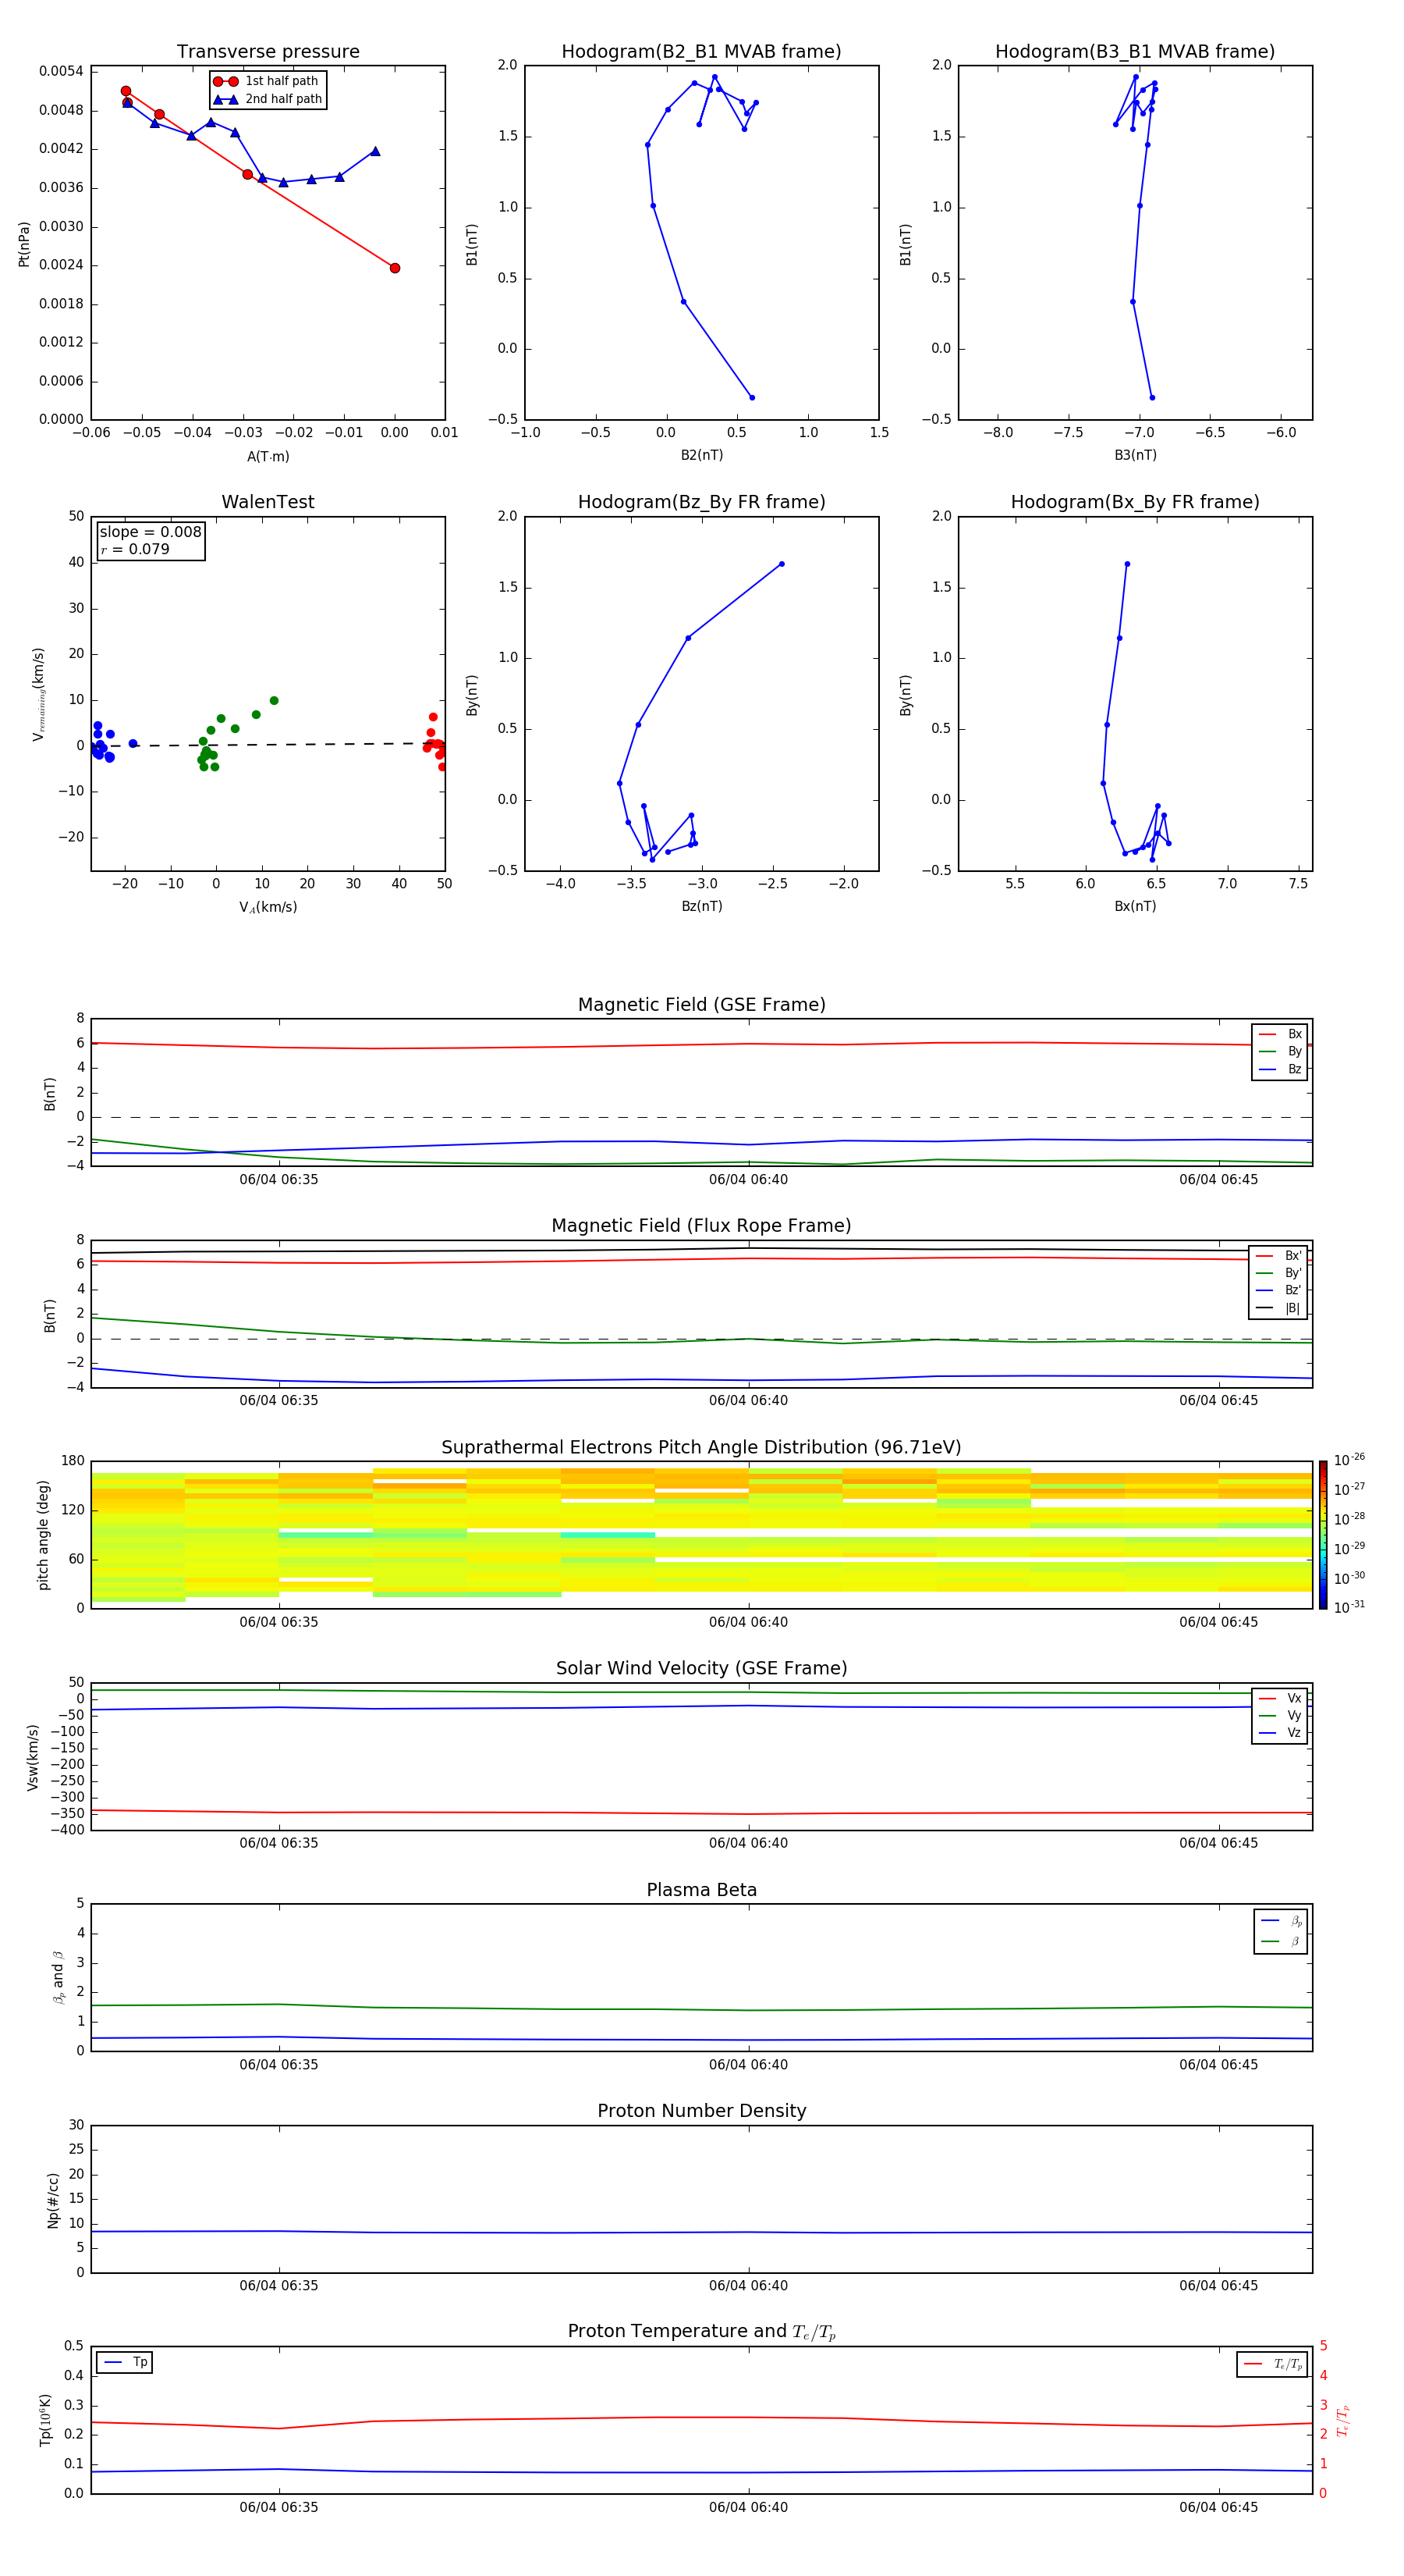Viewport: 1404px width, 2576px height.
Task: Select the "1st half path" legend entry
Action: point(267,81)
